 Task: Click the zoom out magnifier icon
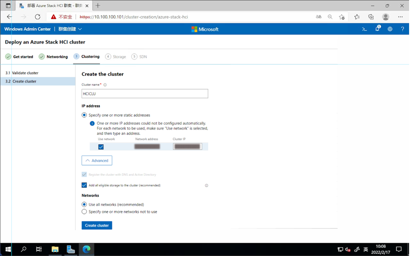coord(330,17)
